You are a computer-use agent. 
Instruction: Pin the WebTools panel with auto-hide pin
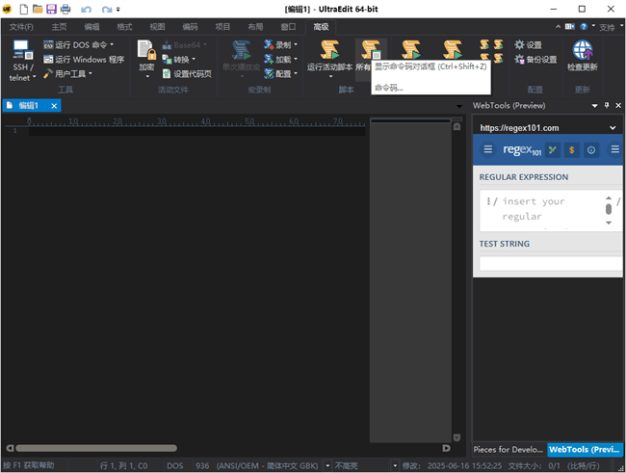[x=607, y=105]
